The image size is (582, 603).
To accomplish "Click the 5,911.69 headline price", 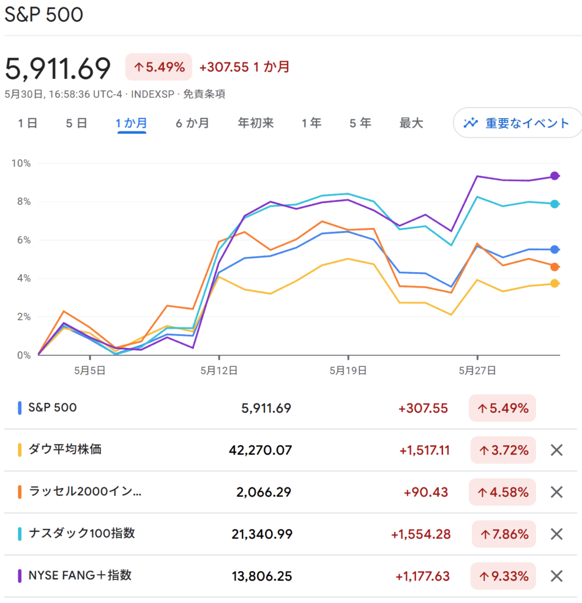I will coord(58,68).
